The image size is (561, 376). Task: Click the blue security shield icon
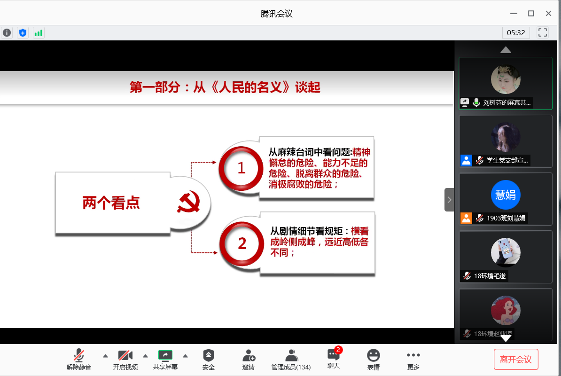click(x=23, y=32)
